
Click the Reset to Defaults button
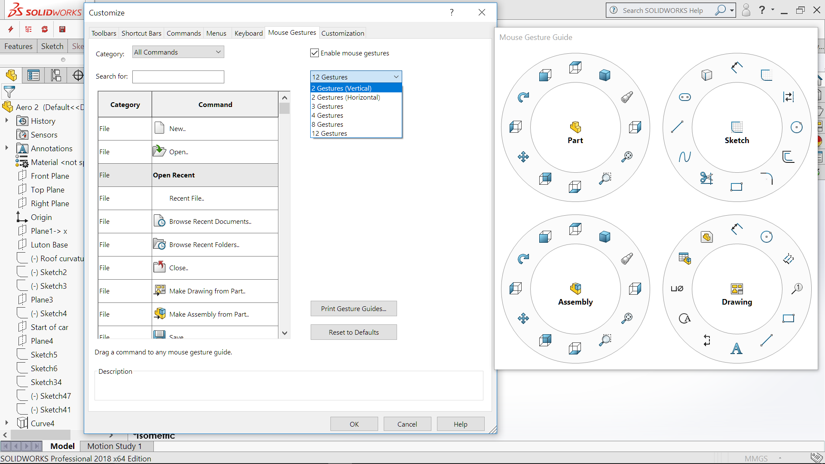point(353,332)
